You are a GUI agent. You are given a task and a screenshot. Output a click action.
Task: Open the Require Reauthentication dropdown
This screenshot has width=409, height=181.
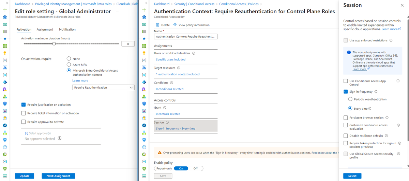104,88
